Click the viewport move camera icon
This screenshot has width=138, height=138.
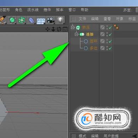coord(48,29)
